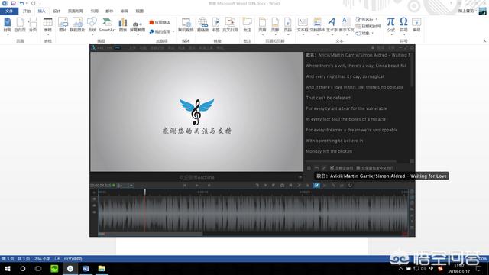Open the 我的应用 (My Apps) dropdown
Image resolution: width=489 pixels, height=275 pixels.
[x=161, y=31]
